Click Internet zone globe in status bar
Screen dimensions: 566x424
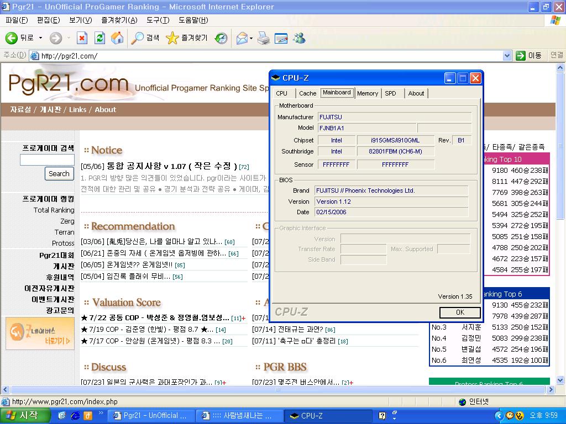463,402
